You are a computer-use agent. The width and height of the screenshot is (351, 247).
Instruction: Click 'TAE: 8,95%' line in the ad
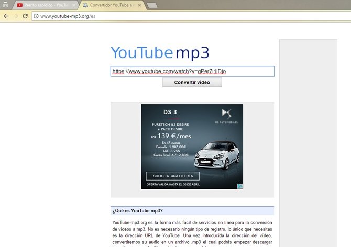pyautogui.click(x=171, y=151)
